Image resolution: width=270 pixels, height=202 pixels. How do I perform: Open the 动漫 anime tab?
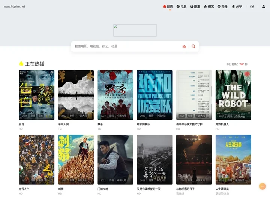(222, 6)
